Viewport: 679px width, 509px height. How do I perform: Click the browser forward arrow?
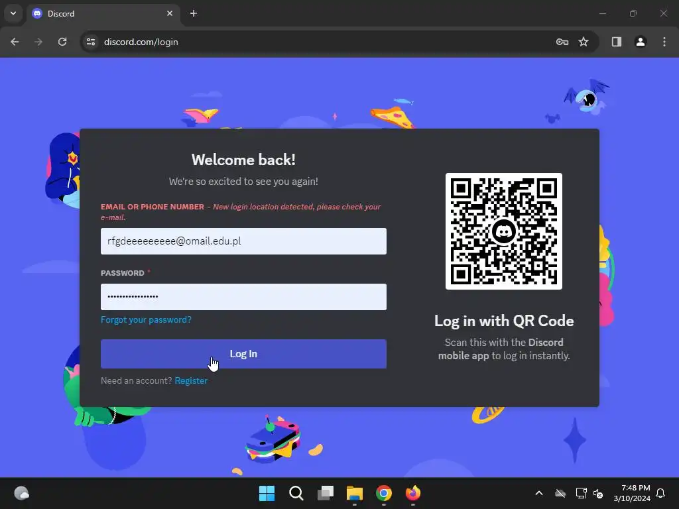pos(38,42)
